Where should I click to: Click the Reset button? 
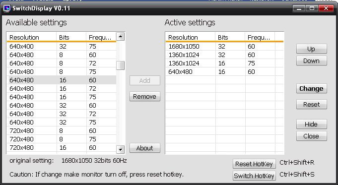pos(311,105)
